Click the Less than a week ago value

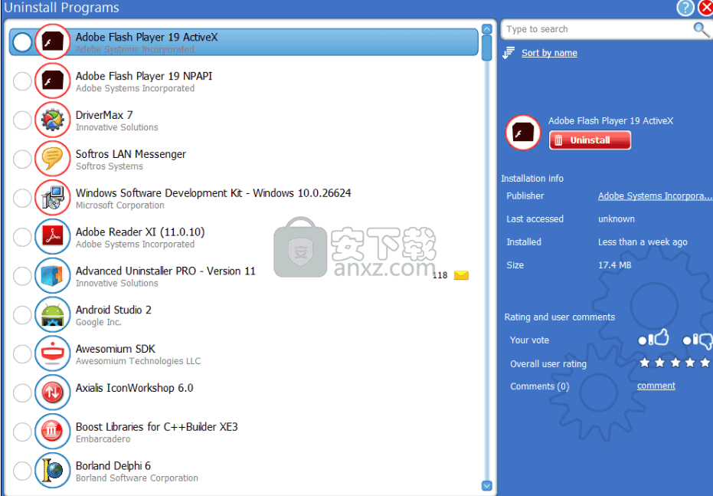click(x=643, y=242)
